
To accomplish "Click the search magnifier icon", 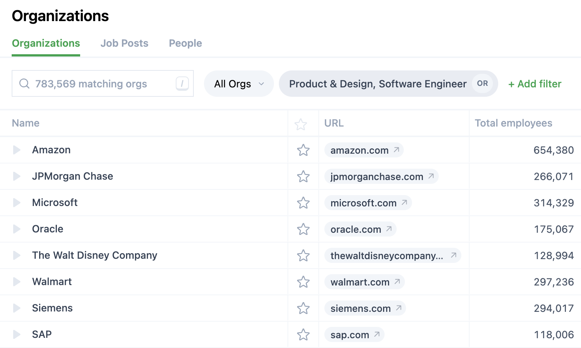I will pyautogui.click(x=24, y=84).
